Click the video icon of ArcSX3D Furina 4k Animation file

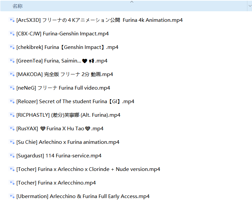coord(12,20)
